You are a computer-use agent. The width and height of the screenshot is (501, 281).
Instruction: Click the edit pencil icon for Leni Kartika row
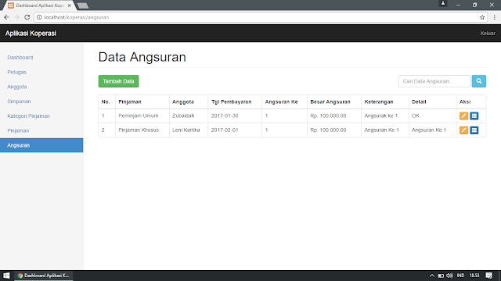click(463, 130)
